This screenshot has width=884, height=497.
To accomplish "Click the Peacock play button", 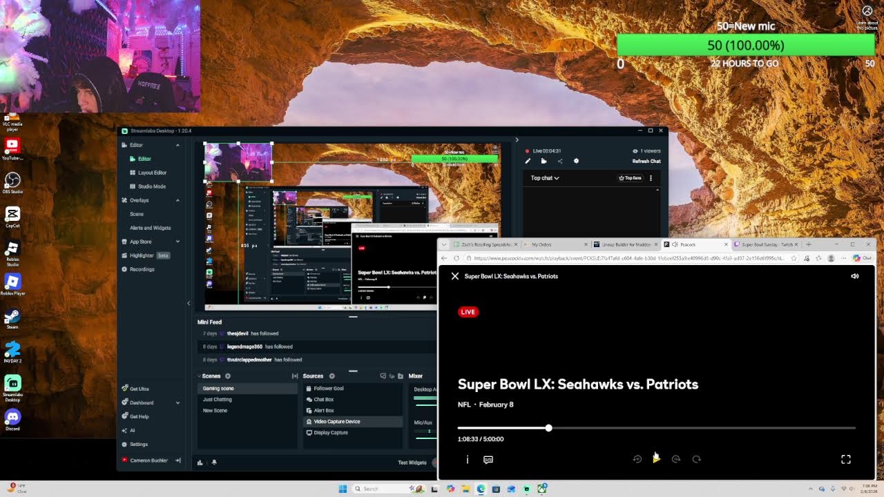I will coord(656,459).
